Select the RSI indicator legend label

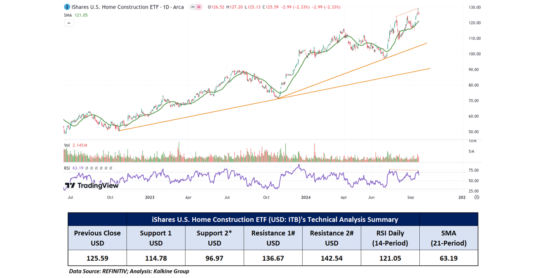click(67, 168)
